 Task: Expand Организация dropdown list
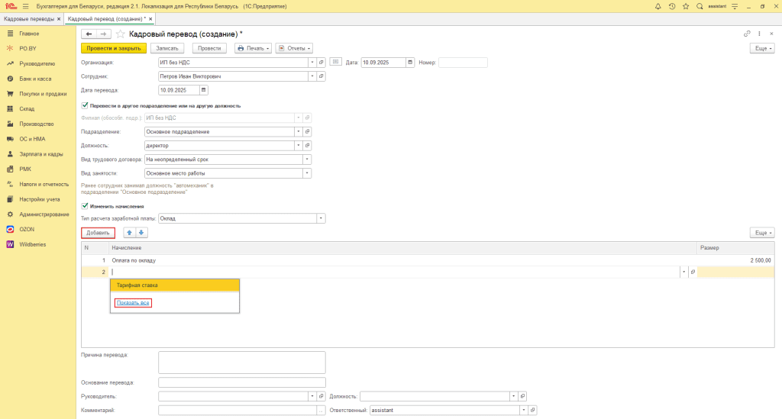tap(312, 63)
